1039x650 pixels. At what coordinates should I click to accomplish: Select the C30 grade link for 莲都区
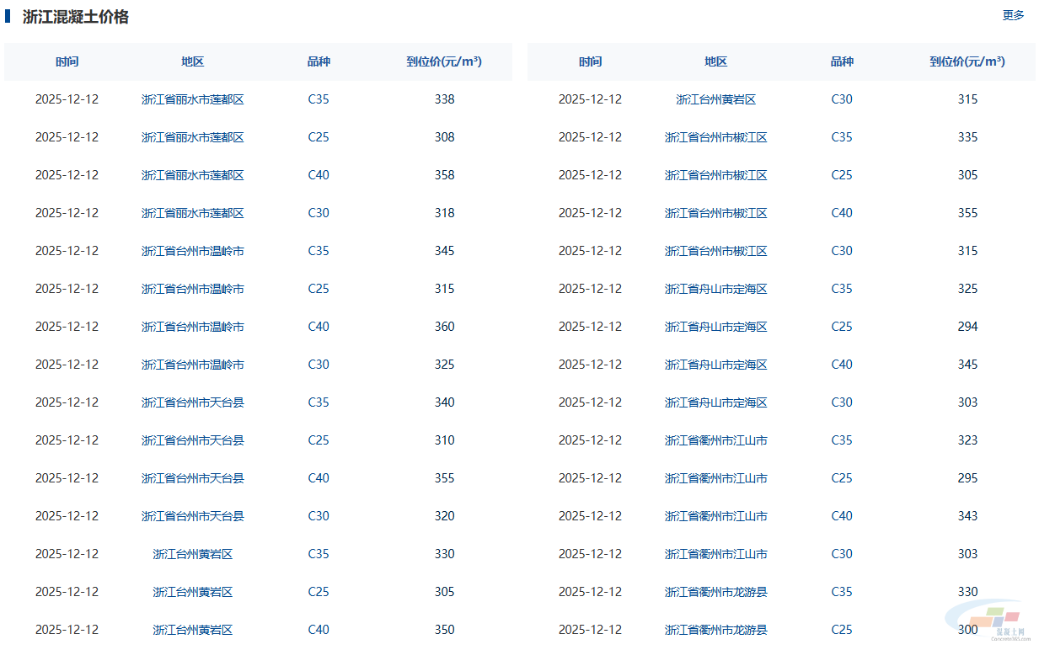point(319,213)
